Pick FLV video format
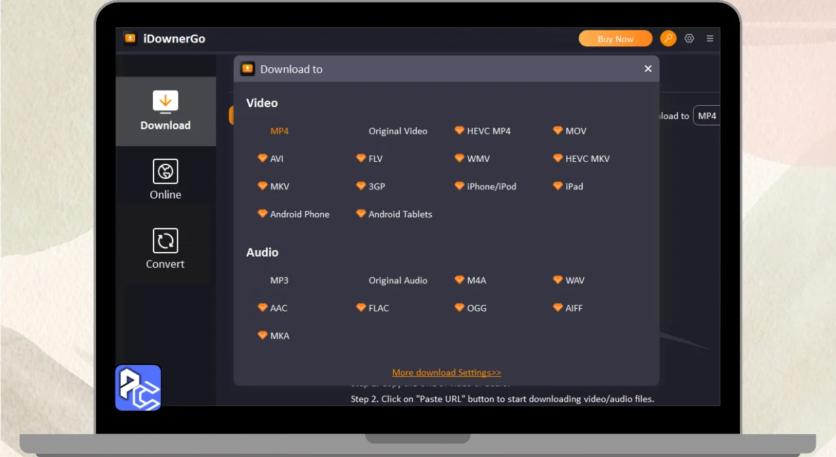The image size is (836, 457). point(370,159)
